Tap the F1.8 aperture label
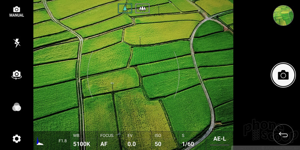 coord(63,141)
